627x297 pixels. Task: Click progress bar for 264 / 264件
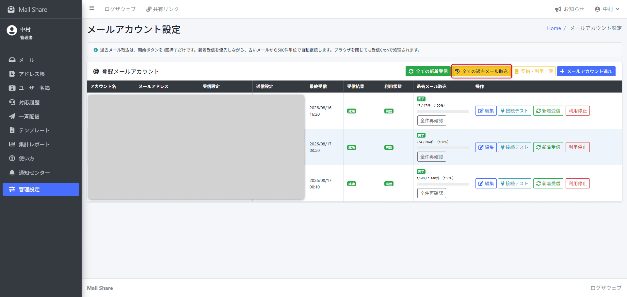tap(442, 148)
